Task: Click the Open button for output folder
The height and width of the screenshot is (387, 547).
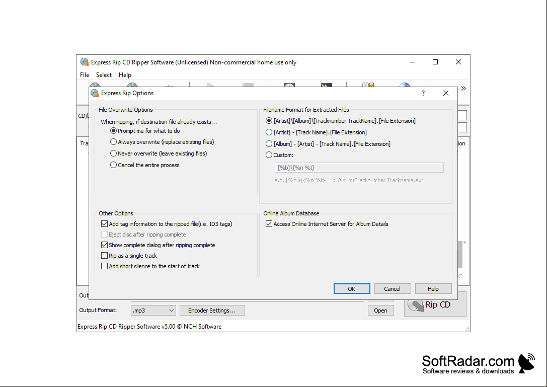Action: point(380,310)
